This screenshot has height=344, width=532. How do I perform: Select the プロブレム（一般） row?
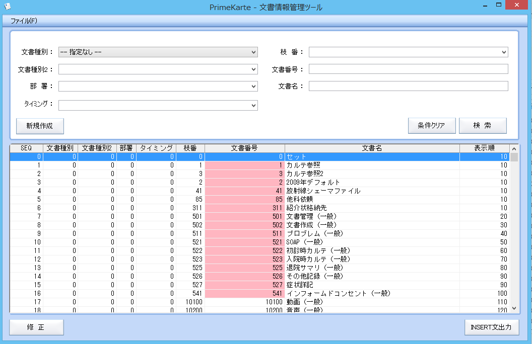point(259,234)
